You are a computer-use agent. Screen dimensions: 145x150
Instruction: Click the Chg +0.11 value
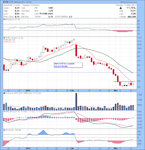tap(133, 11)
